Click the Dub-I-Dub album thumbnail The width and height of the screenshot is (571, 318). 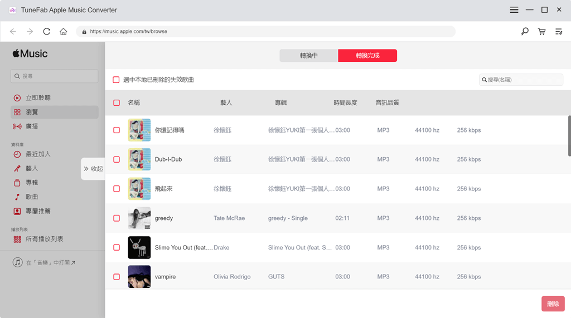(139, 159)
